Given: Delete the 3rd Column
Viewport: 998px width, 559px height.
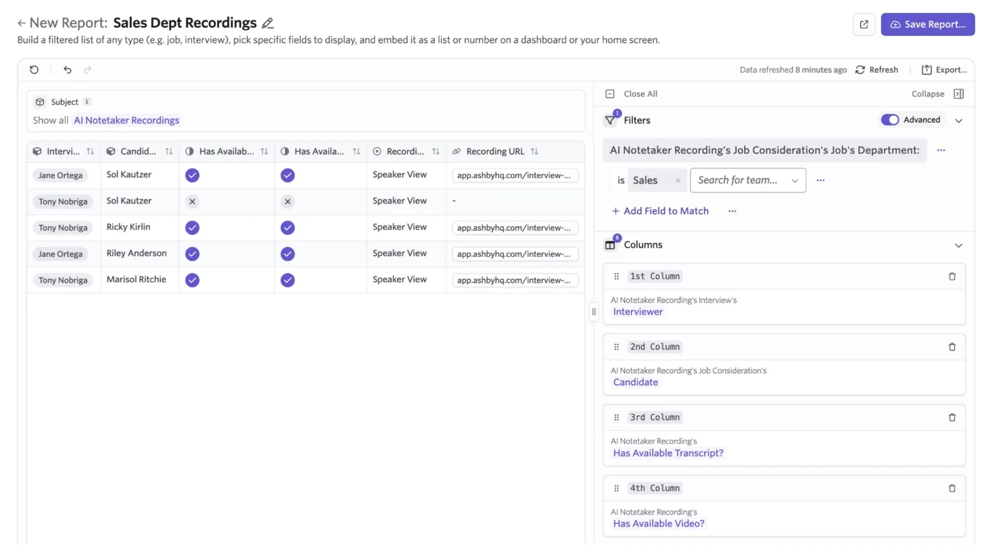Looking at the screenshot, I should pos(952,418).
